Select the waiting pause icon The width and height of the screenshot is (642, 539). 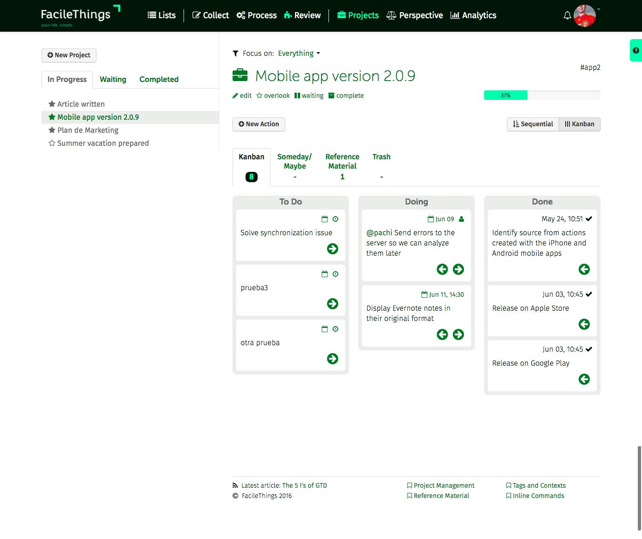298,95
